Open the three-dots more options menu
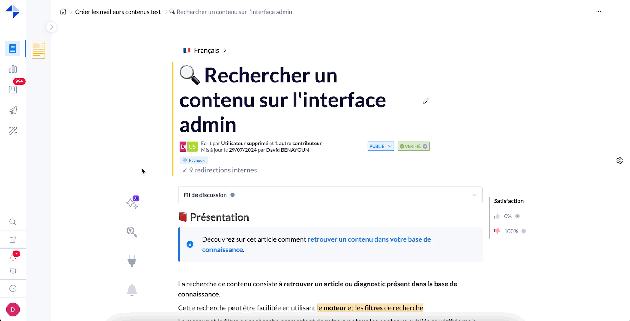 coord(598,12)
